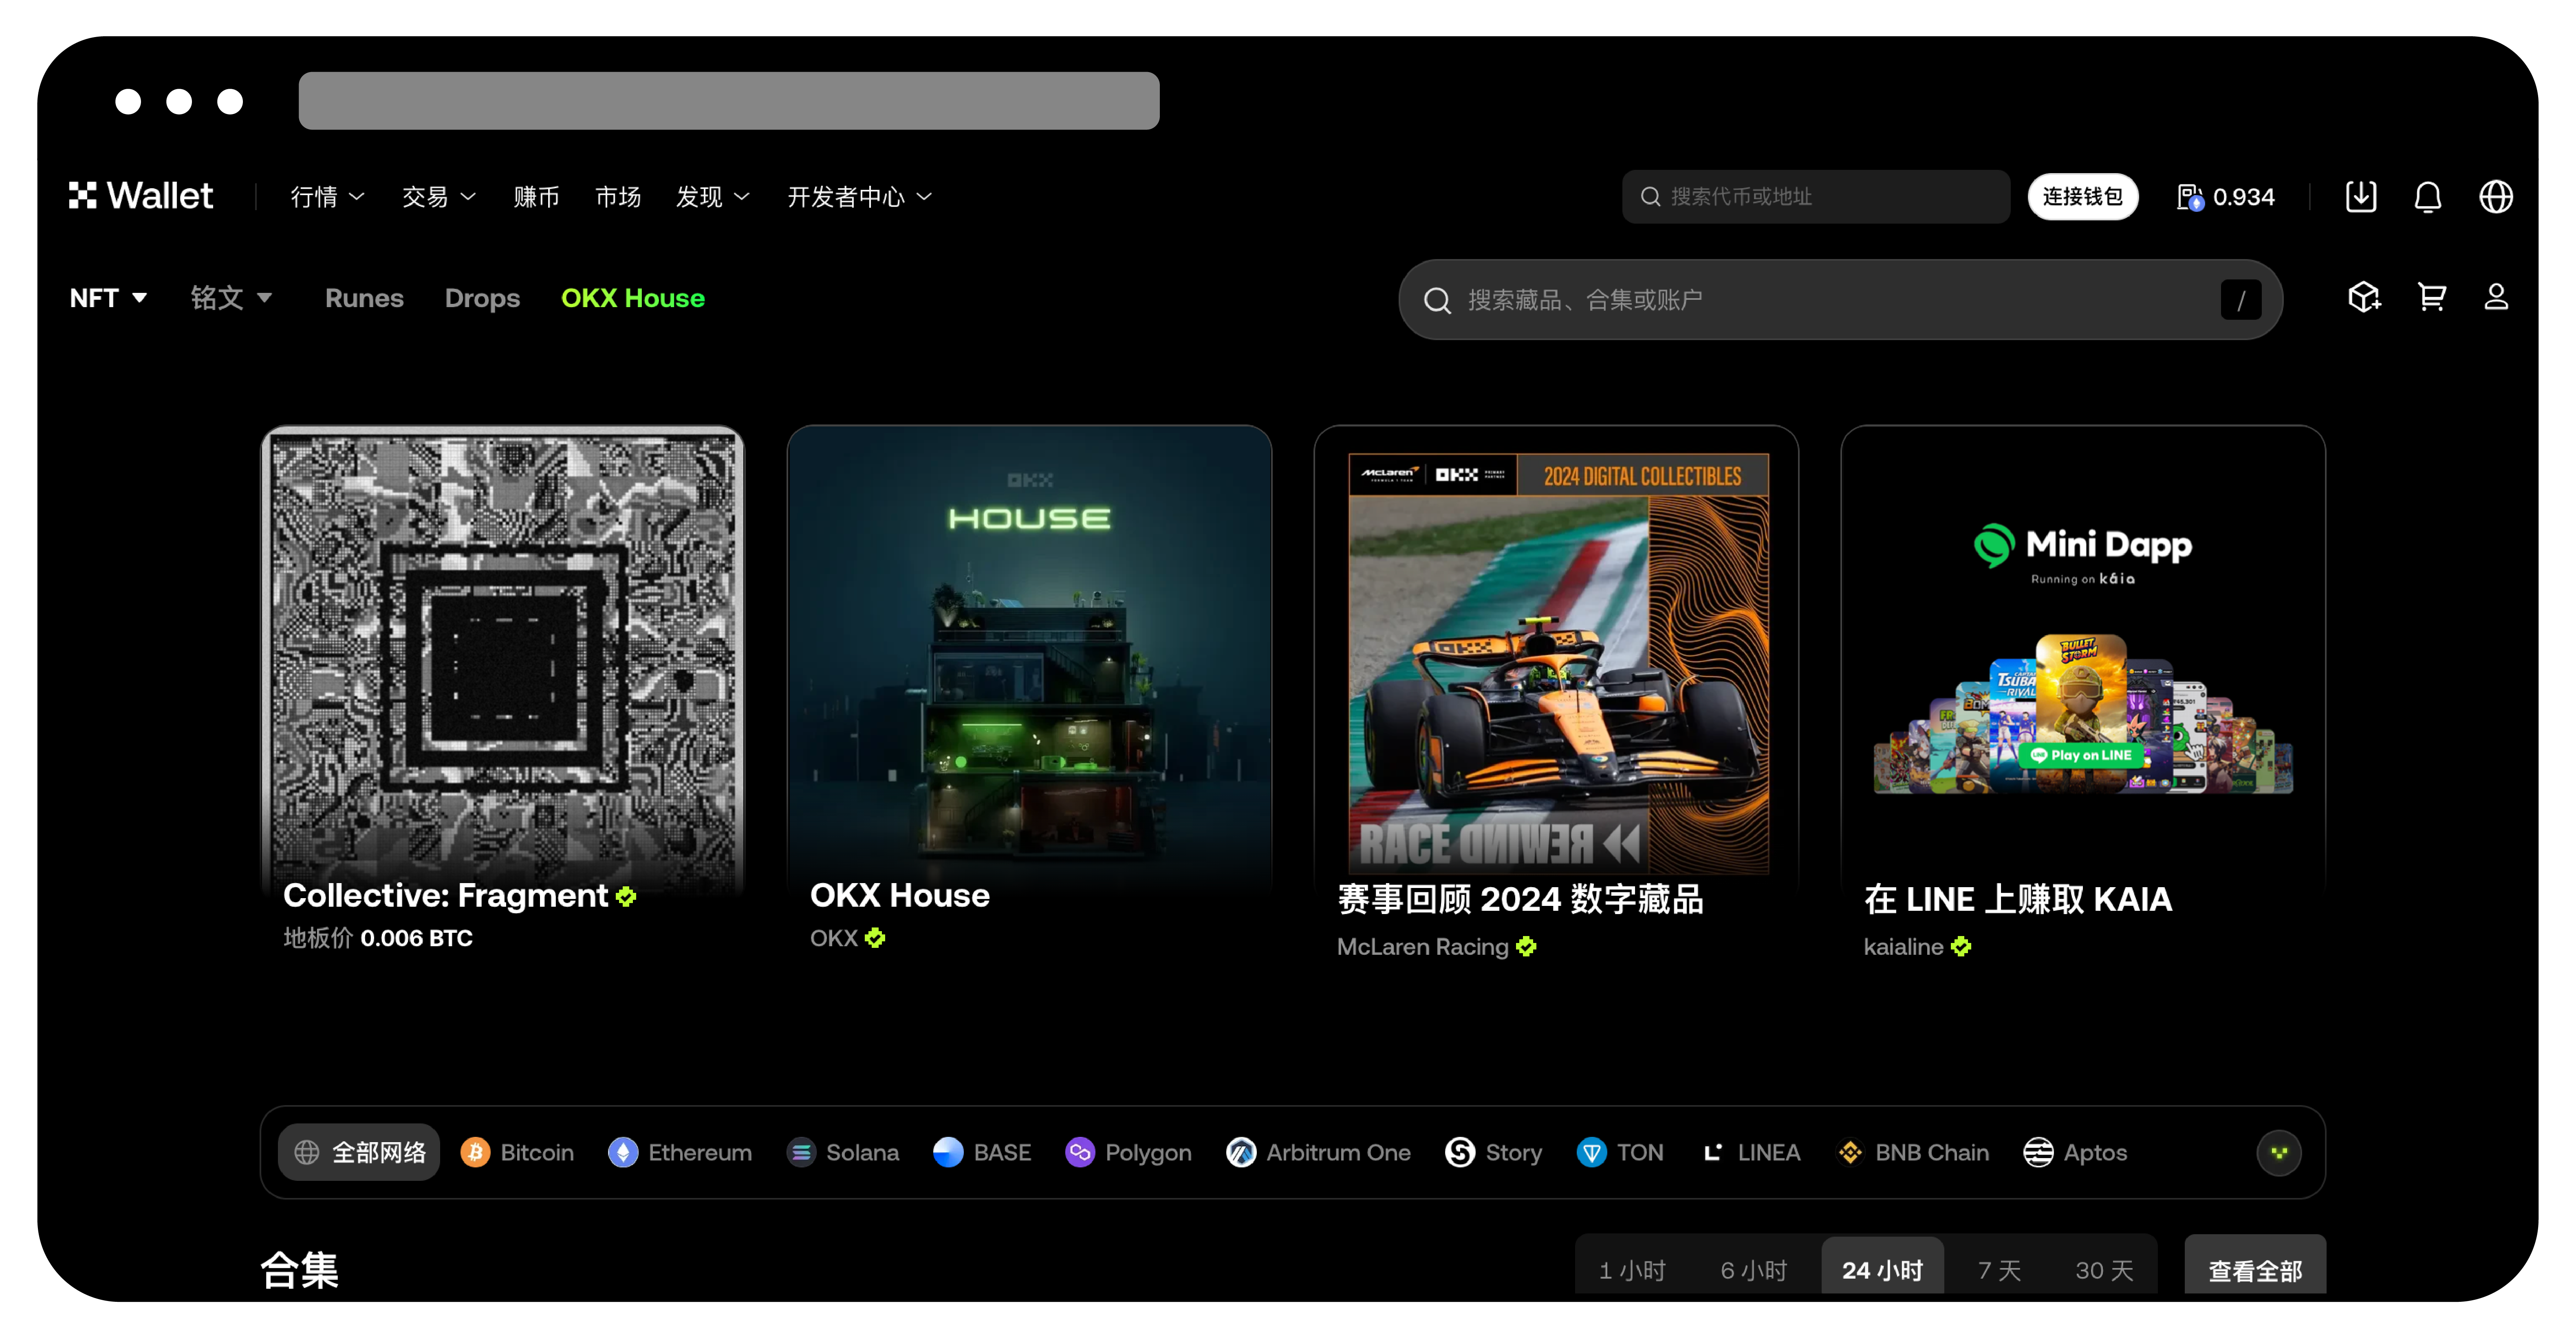Select the 6 小时 time range

(1754, 1269)
